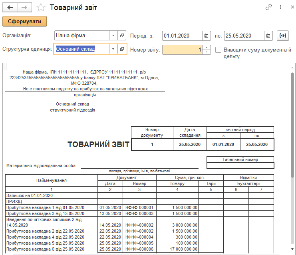Focus the Організація field Наша фірма
296x255 pixels.
(x=82, y=36)
